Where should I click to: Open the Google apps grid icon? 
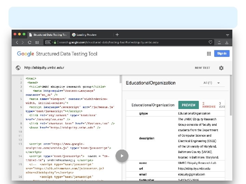pos(209,54)
